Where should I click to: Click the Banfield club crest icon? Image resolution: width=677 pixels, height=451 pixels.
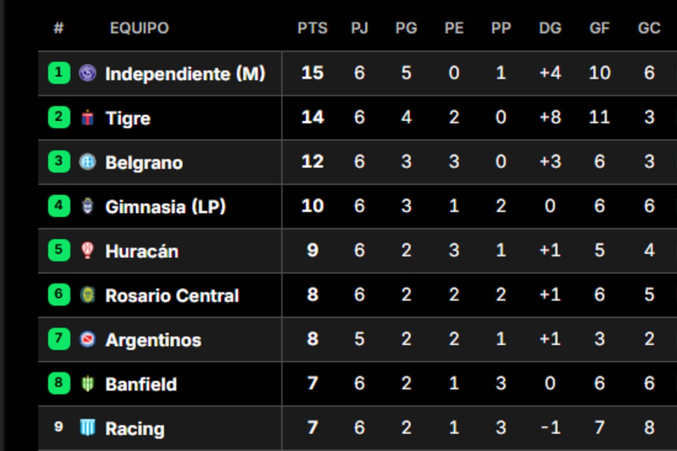(87, 384)
